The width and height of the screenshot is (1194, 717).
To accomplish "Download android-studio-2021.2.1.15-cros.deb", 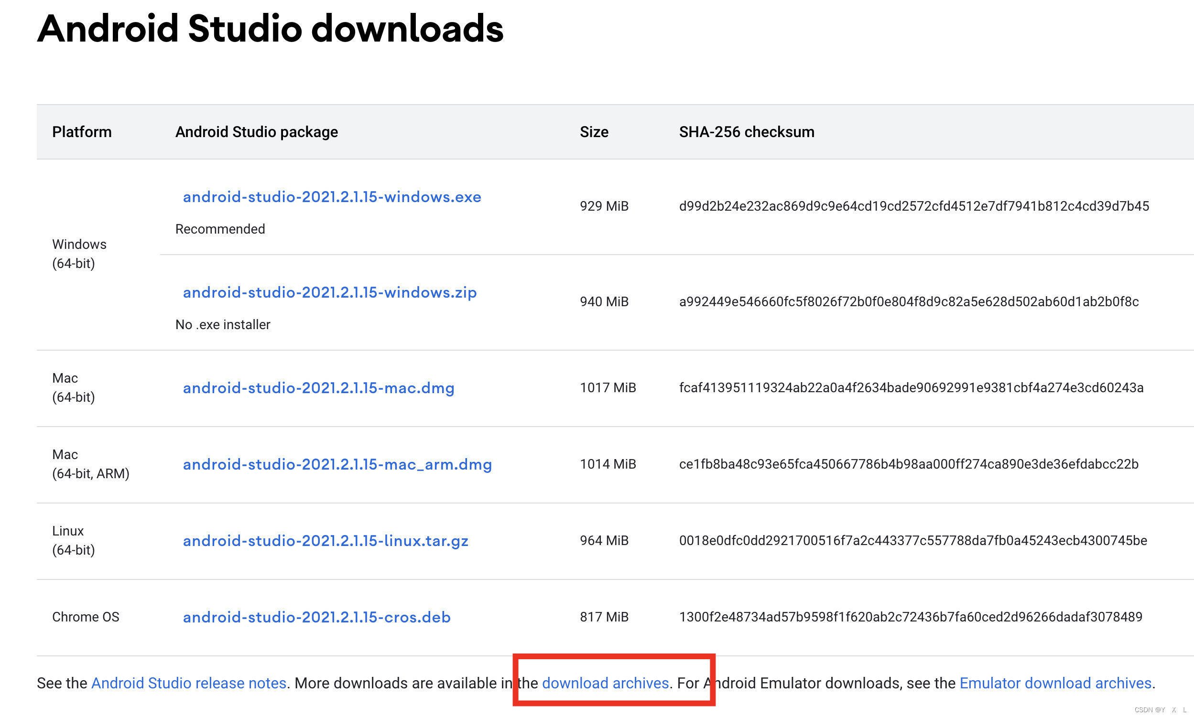I will click(x=316, y=618).
